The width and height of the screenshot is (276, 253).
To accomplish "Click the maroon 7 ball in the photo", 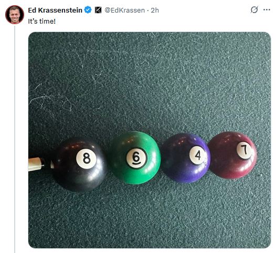I will pos(232,155).
